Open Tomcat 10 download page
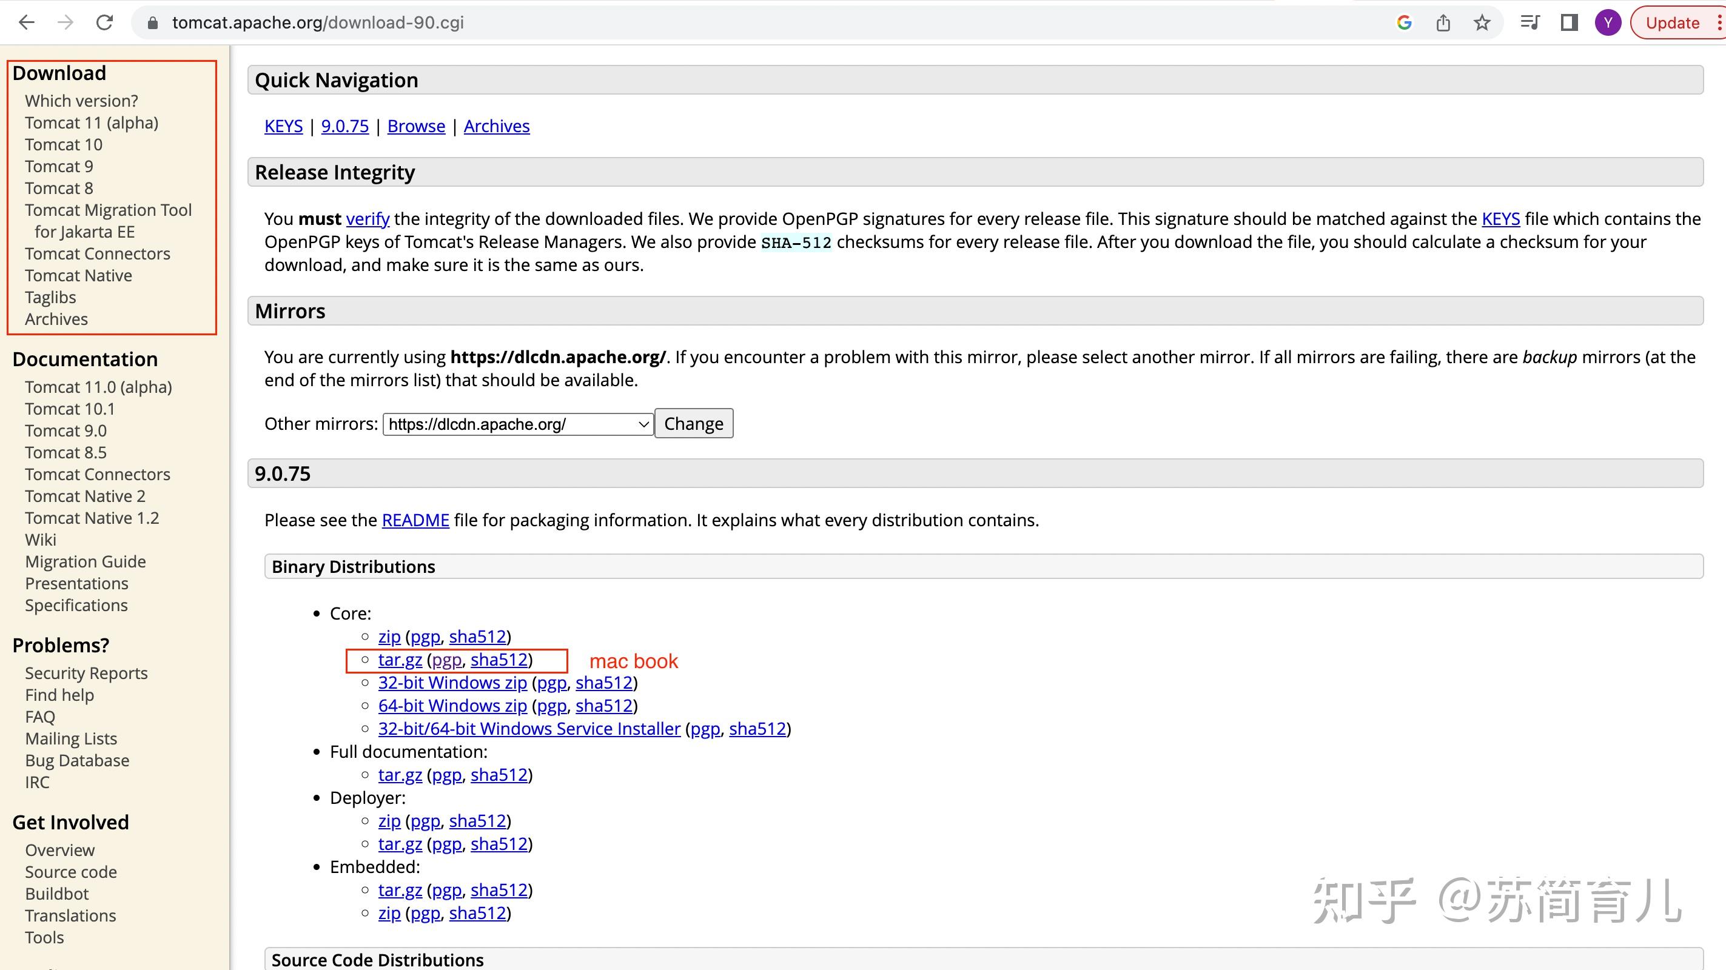The image size is (1726, 970). (64, 145)
